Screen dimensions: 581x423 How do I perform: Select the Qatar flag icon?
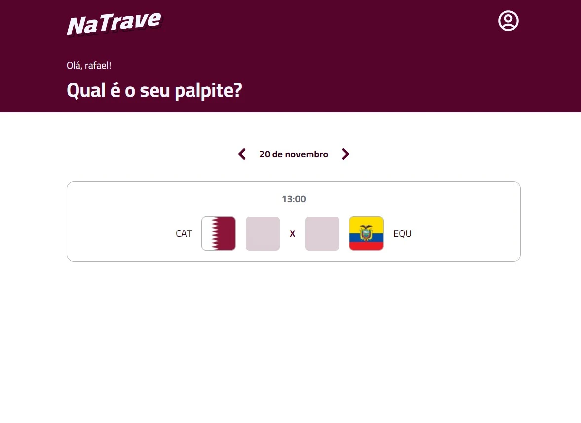[219, 233]
